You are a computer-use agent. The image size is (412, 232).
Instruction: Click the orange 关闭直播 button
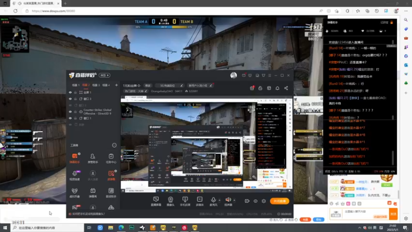(280, 201)
